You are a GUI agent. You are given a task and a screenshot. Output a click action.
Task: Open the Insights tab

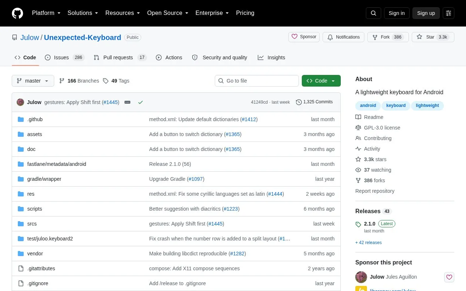click(x=271, y=57)
